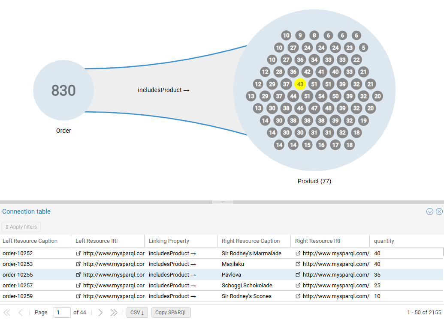The height and width of the screenshot is (319, 444).
Task: Click the splitter chevron above Connection table
Action: [222, 201]
